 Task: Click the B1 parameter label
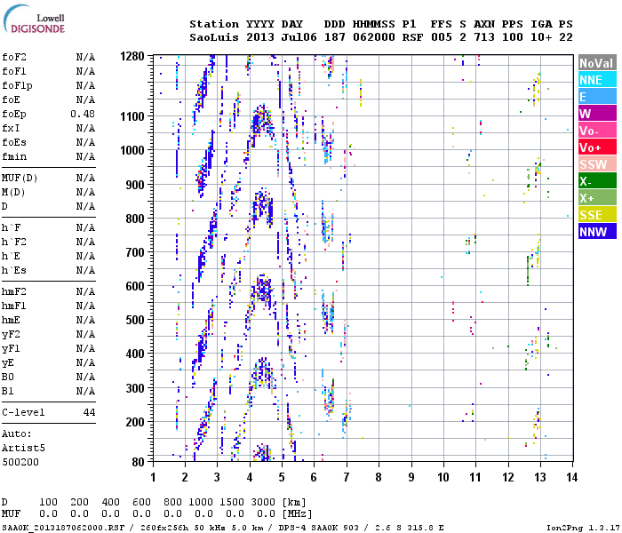tap(7, 391)
